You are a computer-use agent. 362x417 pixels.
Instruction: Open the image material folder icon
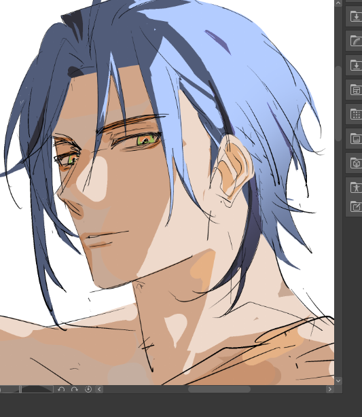coord(355,139)
